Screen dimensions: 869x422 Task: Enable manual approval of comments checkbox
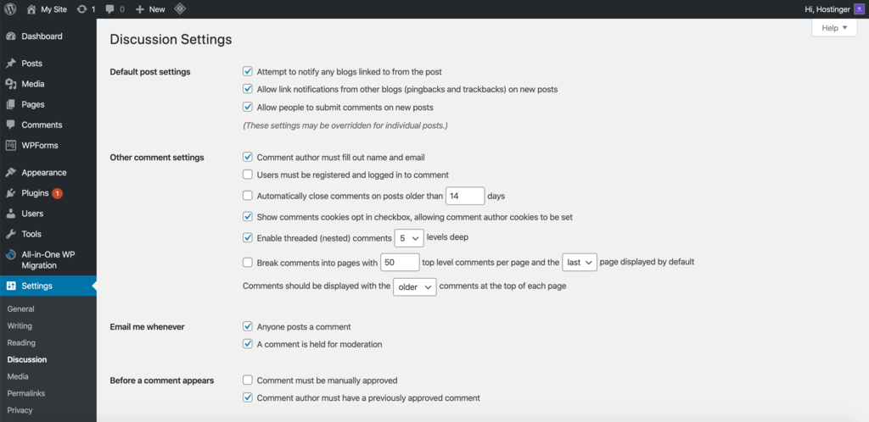tap(248, 380)
